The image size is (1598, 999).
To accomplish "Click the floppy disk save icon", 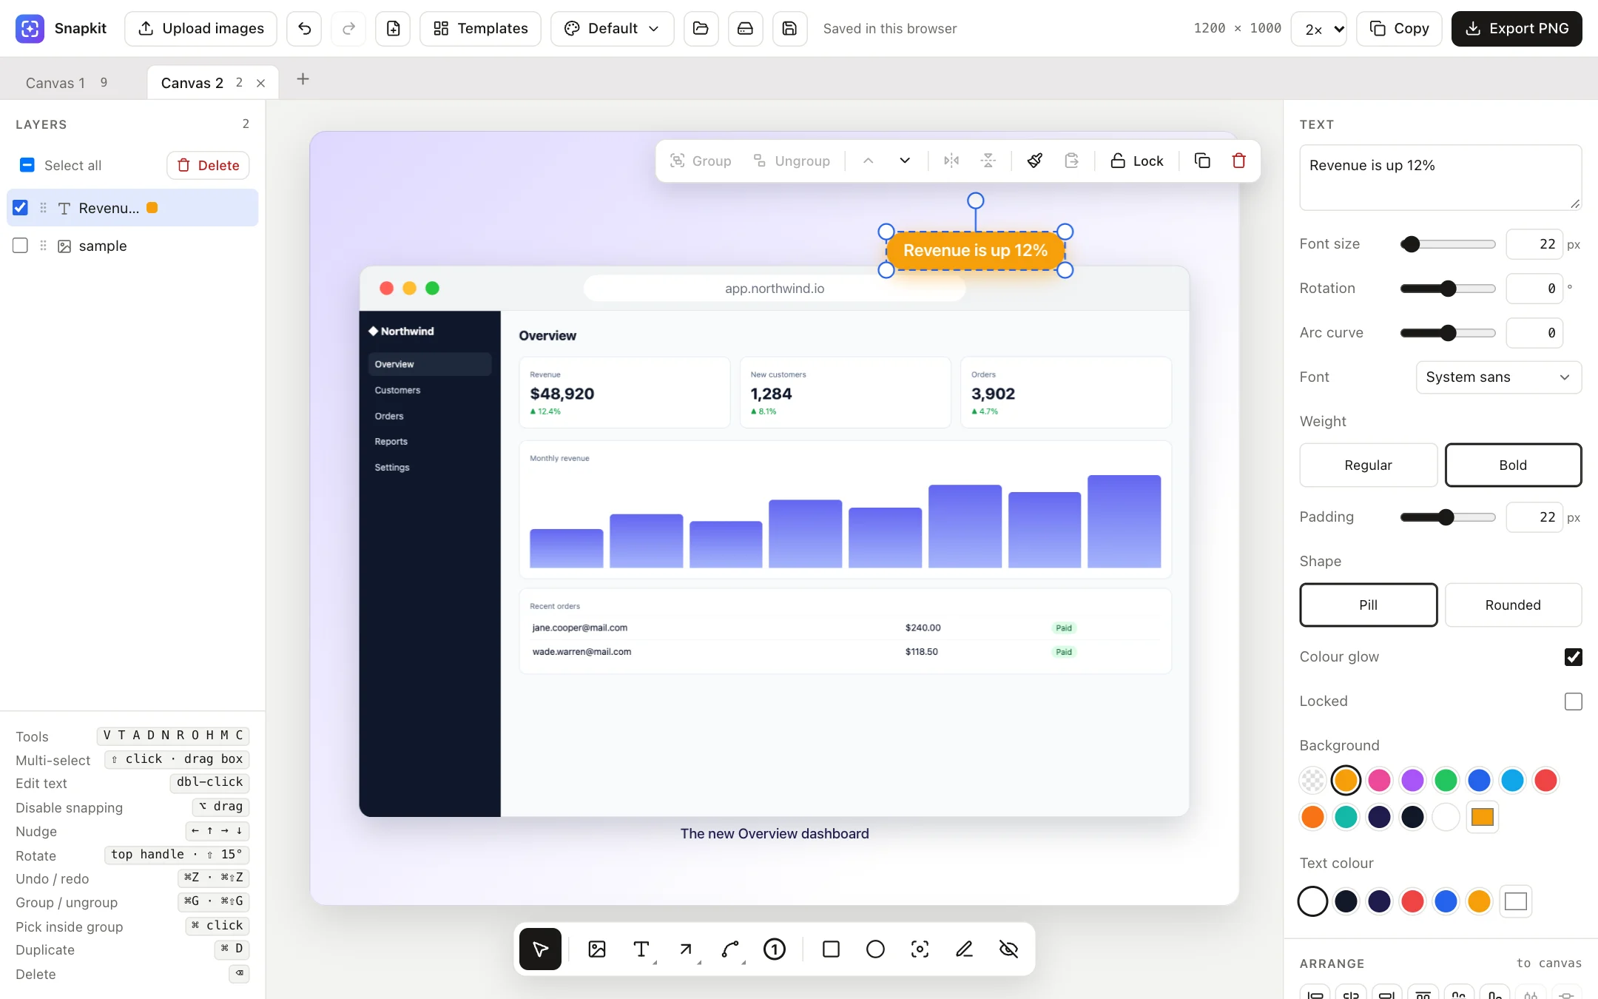I will (789, 29).
